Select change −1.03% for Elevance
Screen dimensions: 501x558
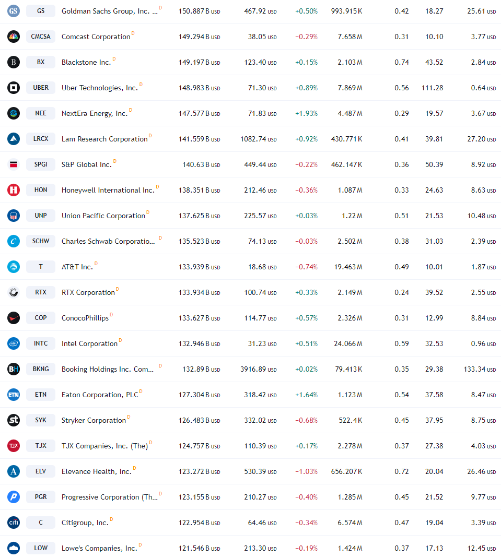point(306,471)
